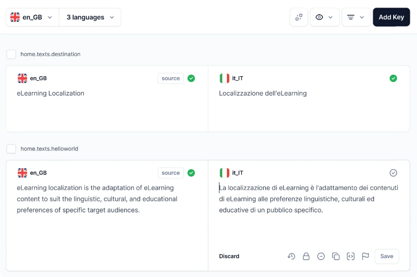Discard changes to the Italian translation

pyautogui.click(x=229, y=256)
